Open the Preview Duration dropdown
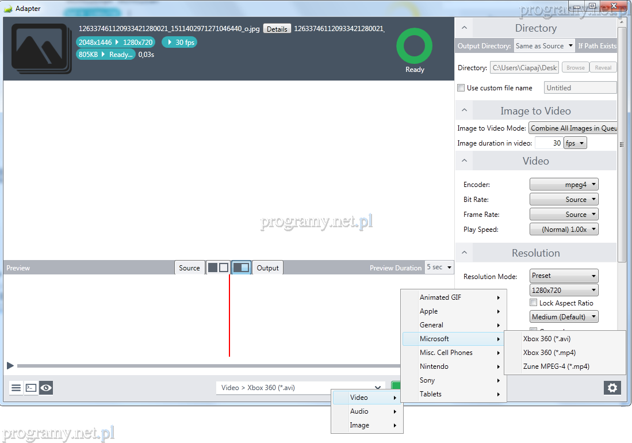Screen dimensions: 632x443 pyautogui.click(x=440, y=268)
